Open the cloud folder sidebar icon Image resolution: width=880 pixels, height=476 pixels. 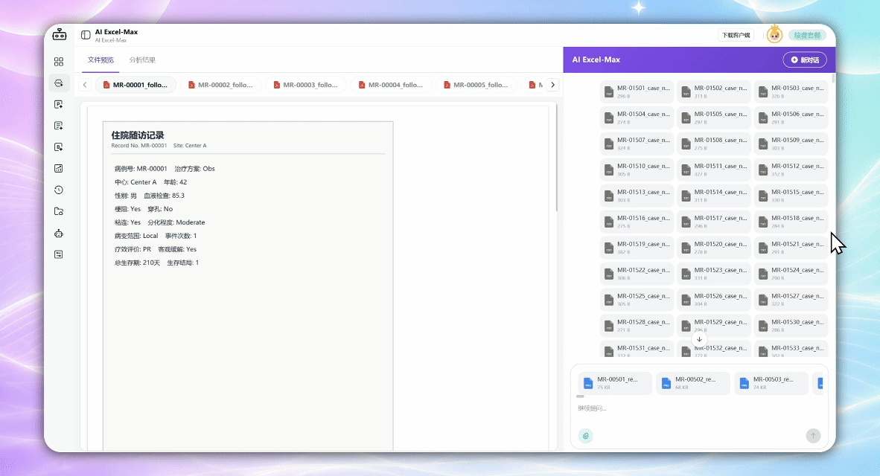coord(58,211)
